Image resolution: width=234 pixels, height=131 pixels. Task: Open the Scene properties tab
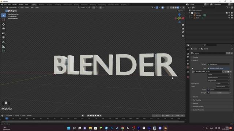(188, 64)
